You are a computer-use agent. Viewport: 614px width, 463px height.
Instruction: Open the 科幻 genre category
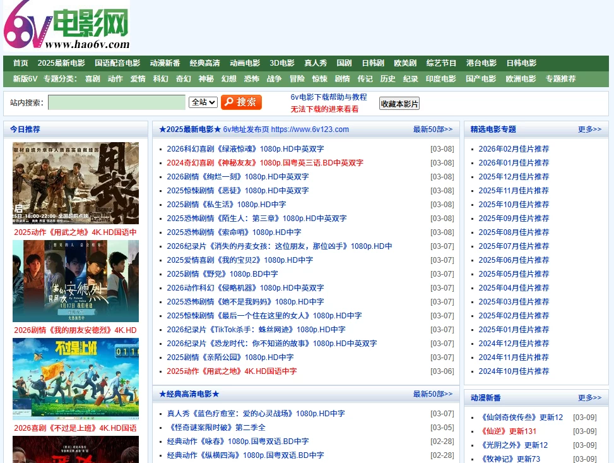click(161, 79)
